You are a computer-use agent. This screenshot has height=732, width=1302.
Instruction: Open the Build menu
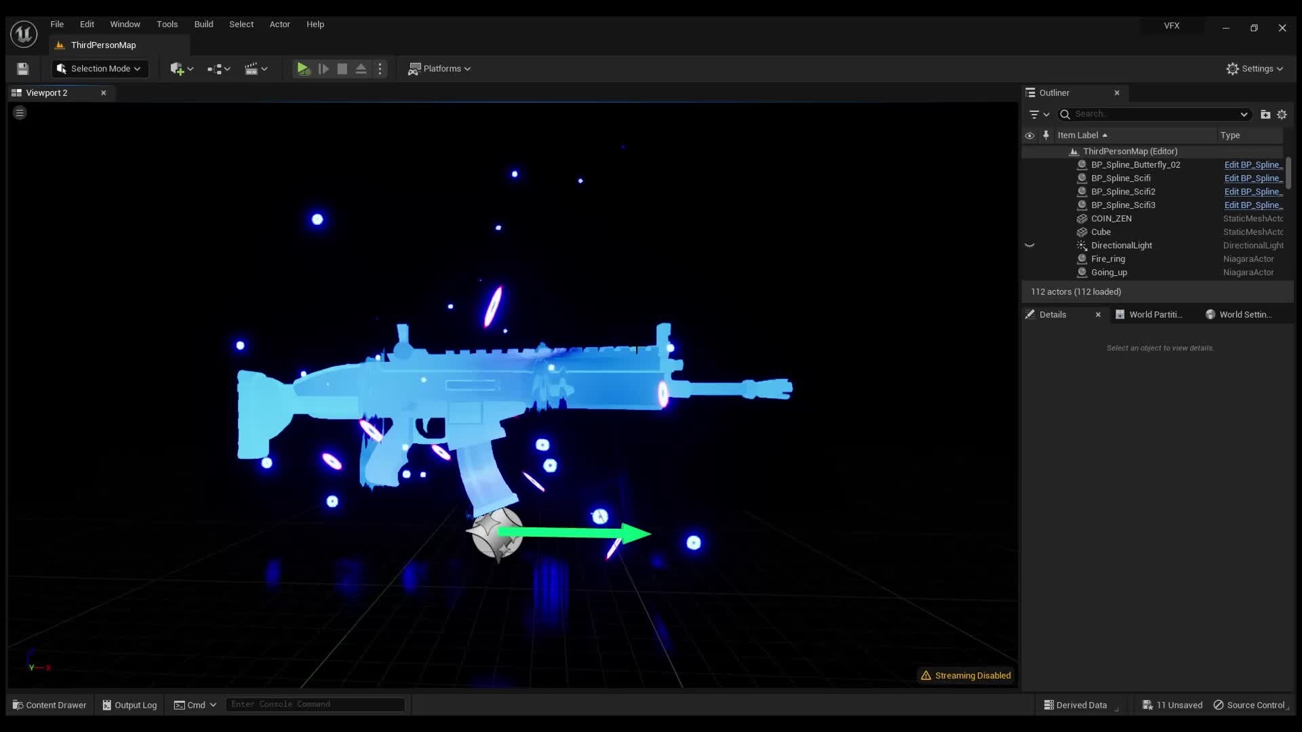point(203,24)
